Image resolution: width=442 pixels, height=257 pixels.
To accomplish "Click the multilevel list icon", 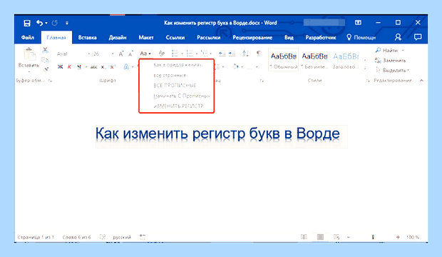I will [205, 54].
